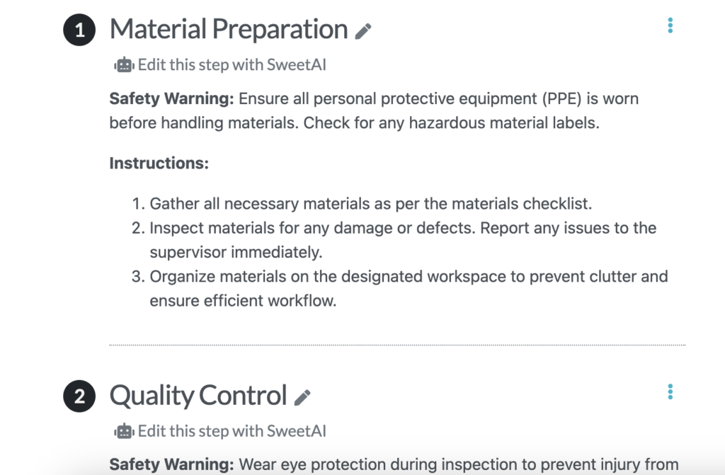725x475 pixels.
Task: Click 'Edit this step with SweetAI' for step 1
Action: (x=232, y=64)
